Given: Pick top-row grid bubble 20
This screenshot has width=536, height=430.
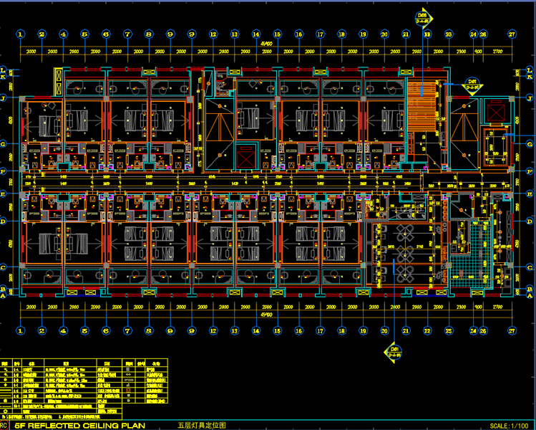Looking at the screenshot, I should (x=384, y=34).
